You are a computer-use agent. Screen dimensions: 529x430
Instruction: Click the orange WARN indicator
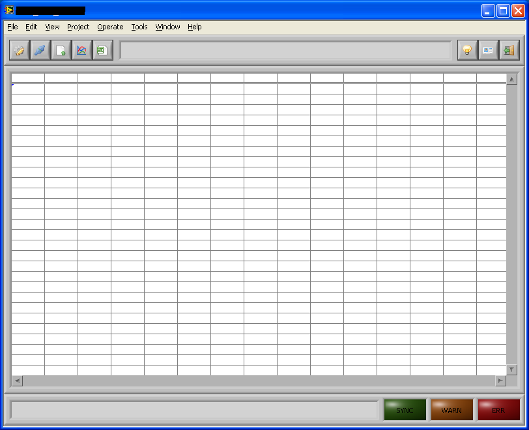[x=451, y=410]
